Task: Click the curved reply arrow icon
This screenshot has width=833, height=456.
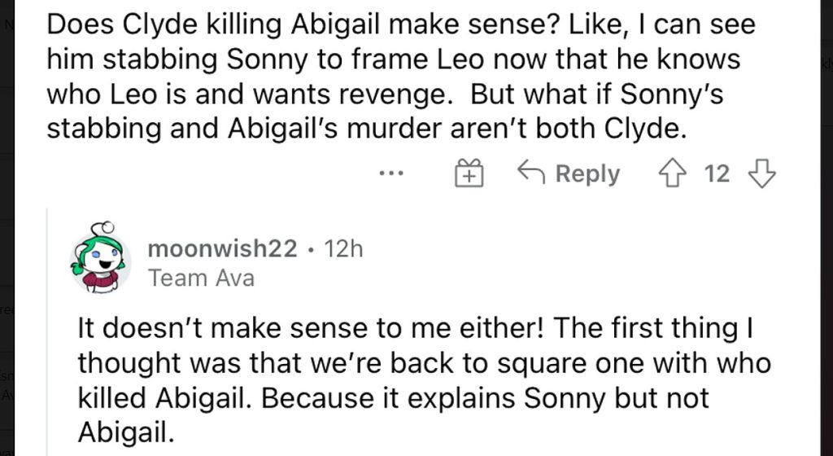Action: click(x=530, y=173)
